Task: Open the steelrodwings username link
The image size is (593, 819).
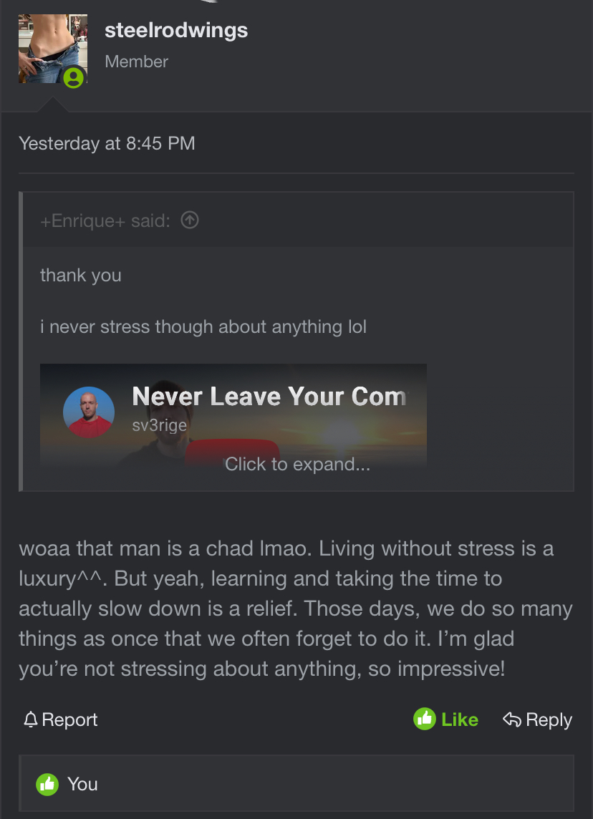Action: pyautogui.click(x=176, y=30)
